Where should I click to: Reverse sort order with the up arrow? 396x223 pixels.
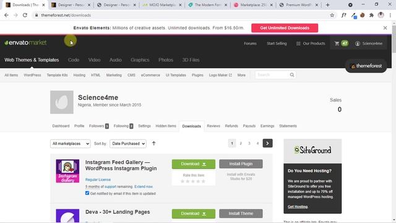coord(153,143)
